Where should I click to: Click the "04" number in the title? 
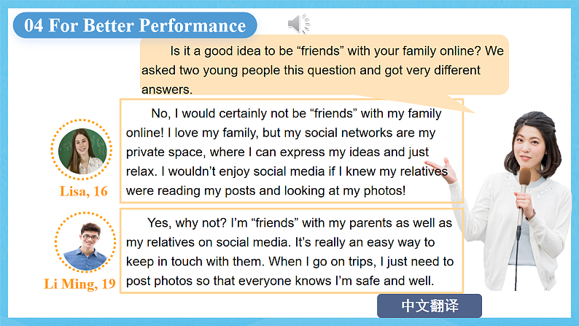point(34,26)
